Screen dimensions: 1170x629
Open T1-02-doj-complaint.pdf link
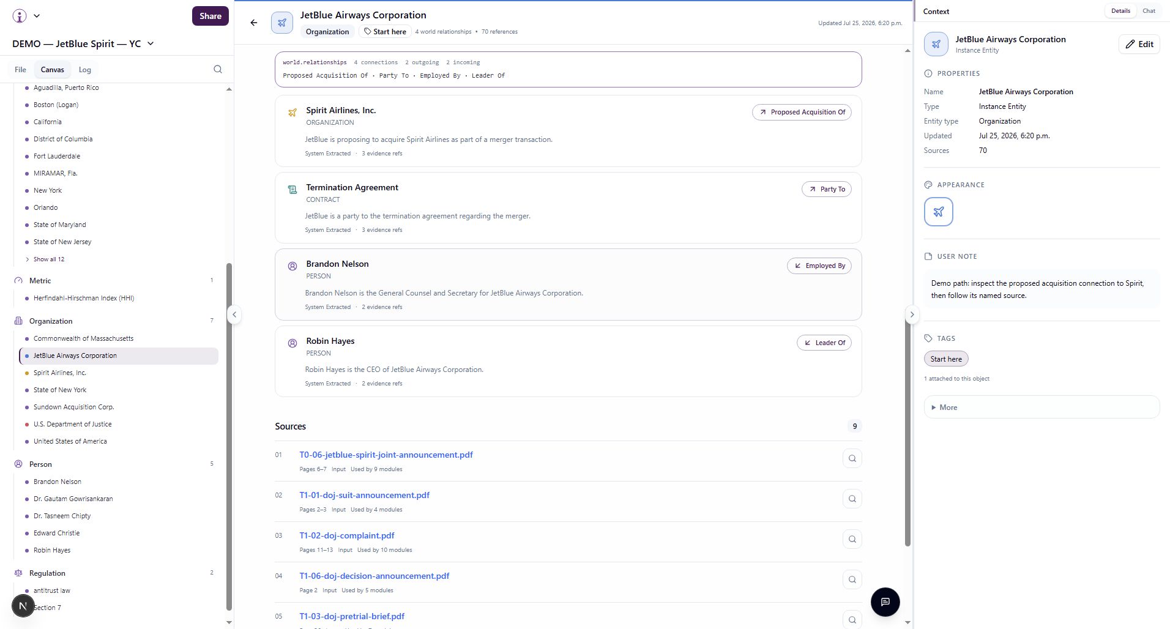click(x=347, y=536)
